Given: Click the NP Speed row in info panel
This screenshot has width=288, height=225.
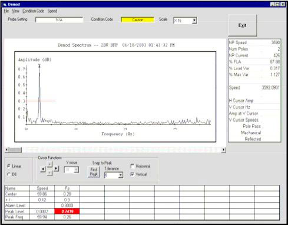Looking at the screenshot, I should click(254, 42).
